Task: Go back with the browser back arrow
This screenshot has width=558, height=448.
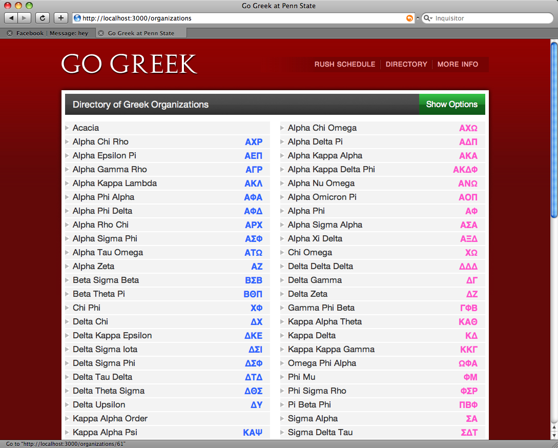Action: tap(11, 18)
